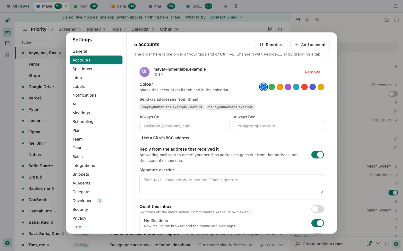Open the notifications bell icon
Viewport: 403px width, 251px height.
(396, 6)
